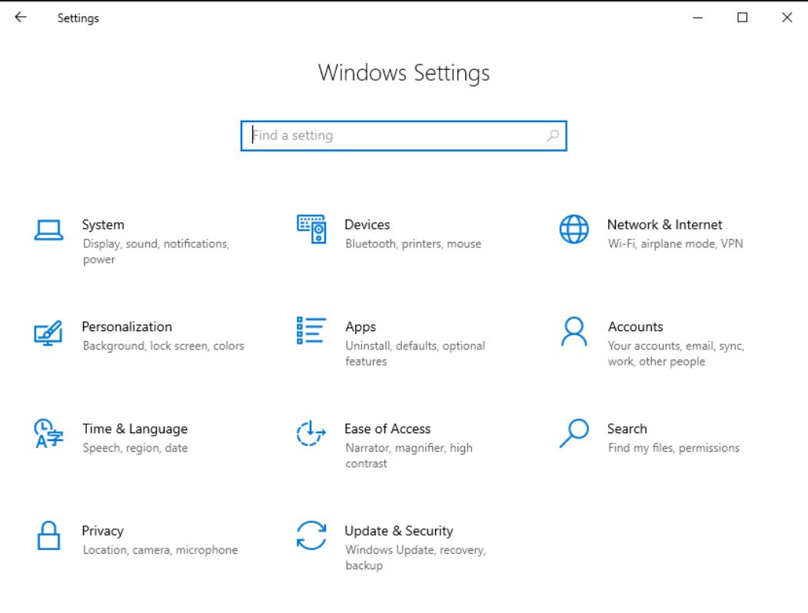The width and height of the screenshot is (808, 613).
Task: Focus the Find a setting field
Action: click(x=404, y=136)
